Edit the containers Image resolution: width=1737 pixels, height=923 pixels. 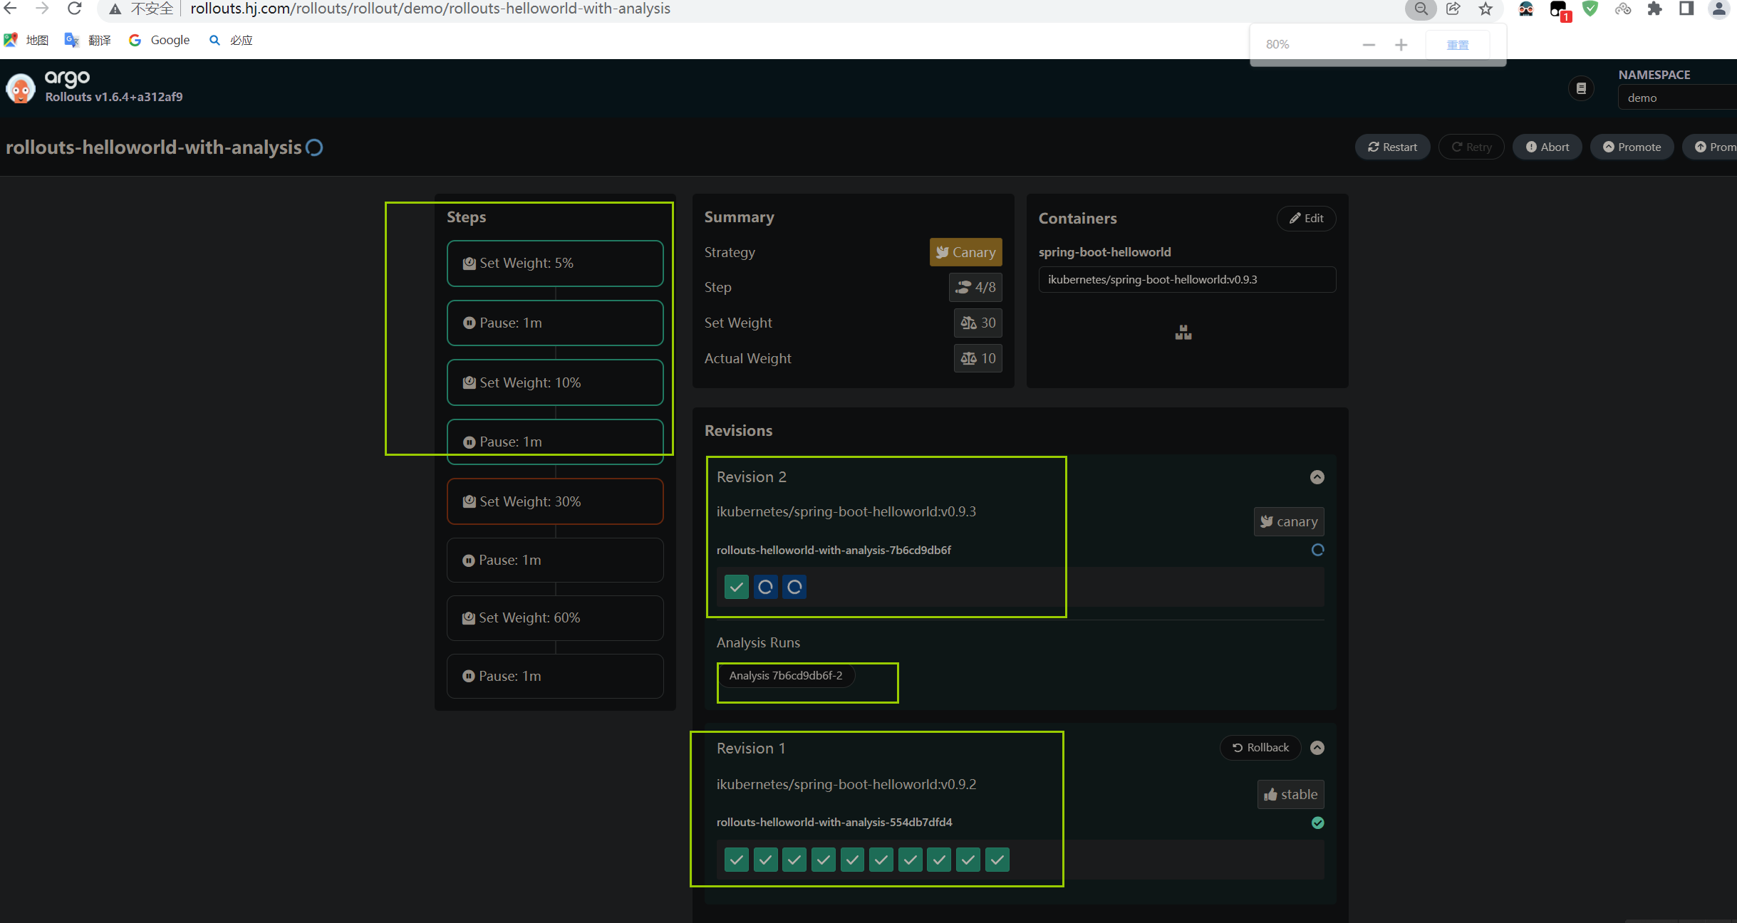point(1306,218)
